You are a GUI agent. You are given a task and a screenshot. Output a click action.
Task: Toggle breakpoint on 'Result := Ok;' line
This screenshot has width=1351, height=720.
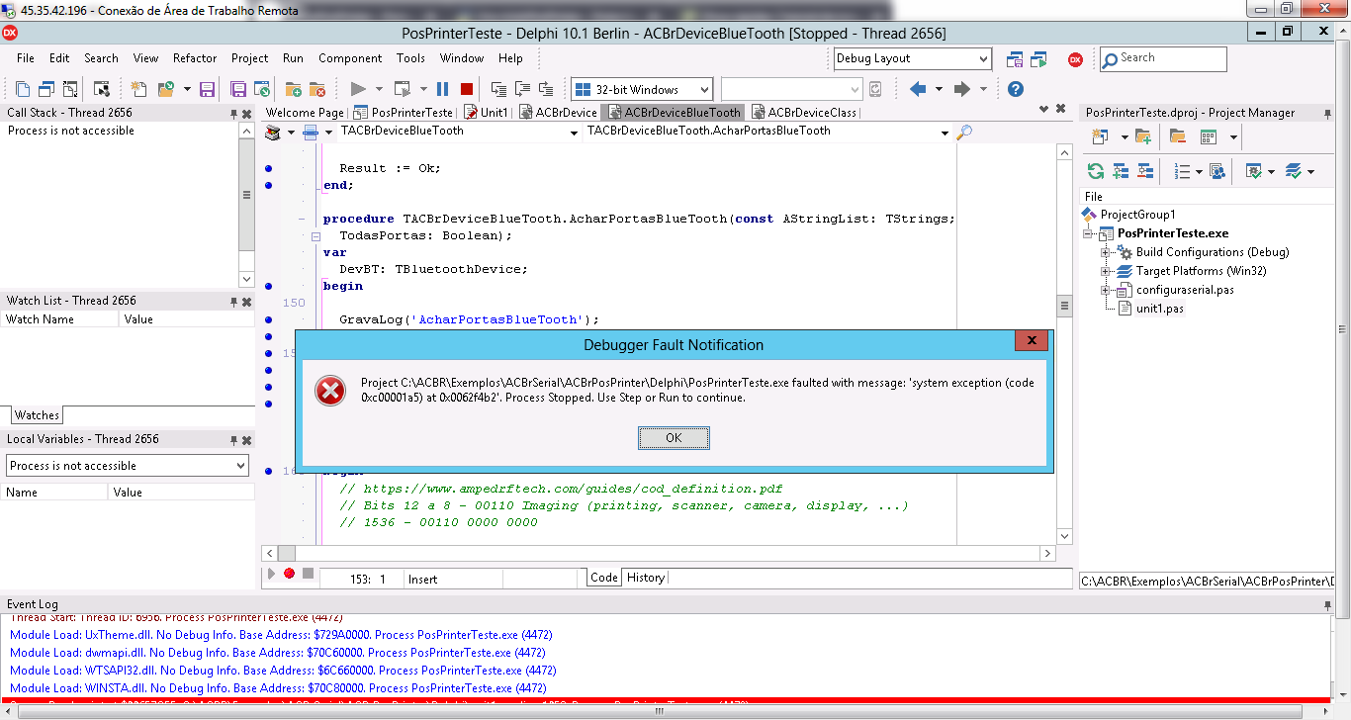point(268,168)
